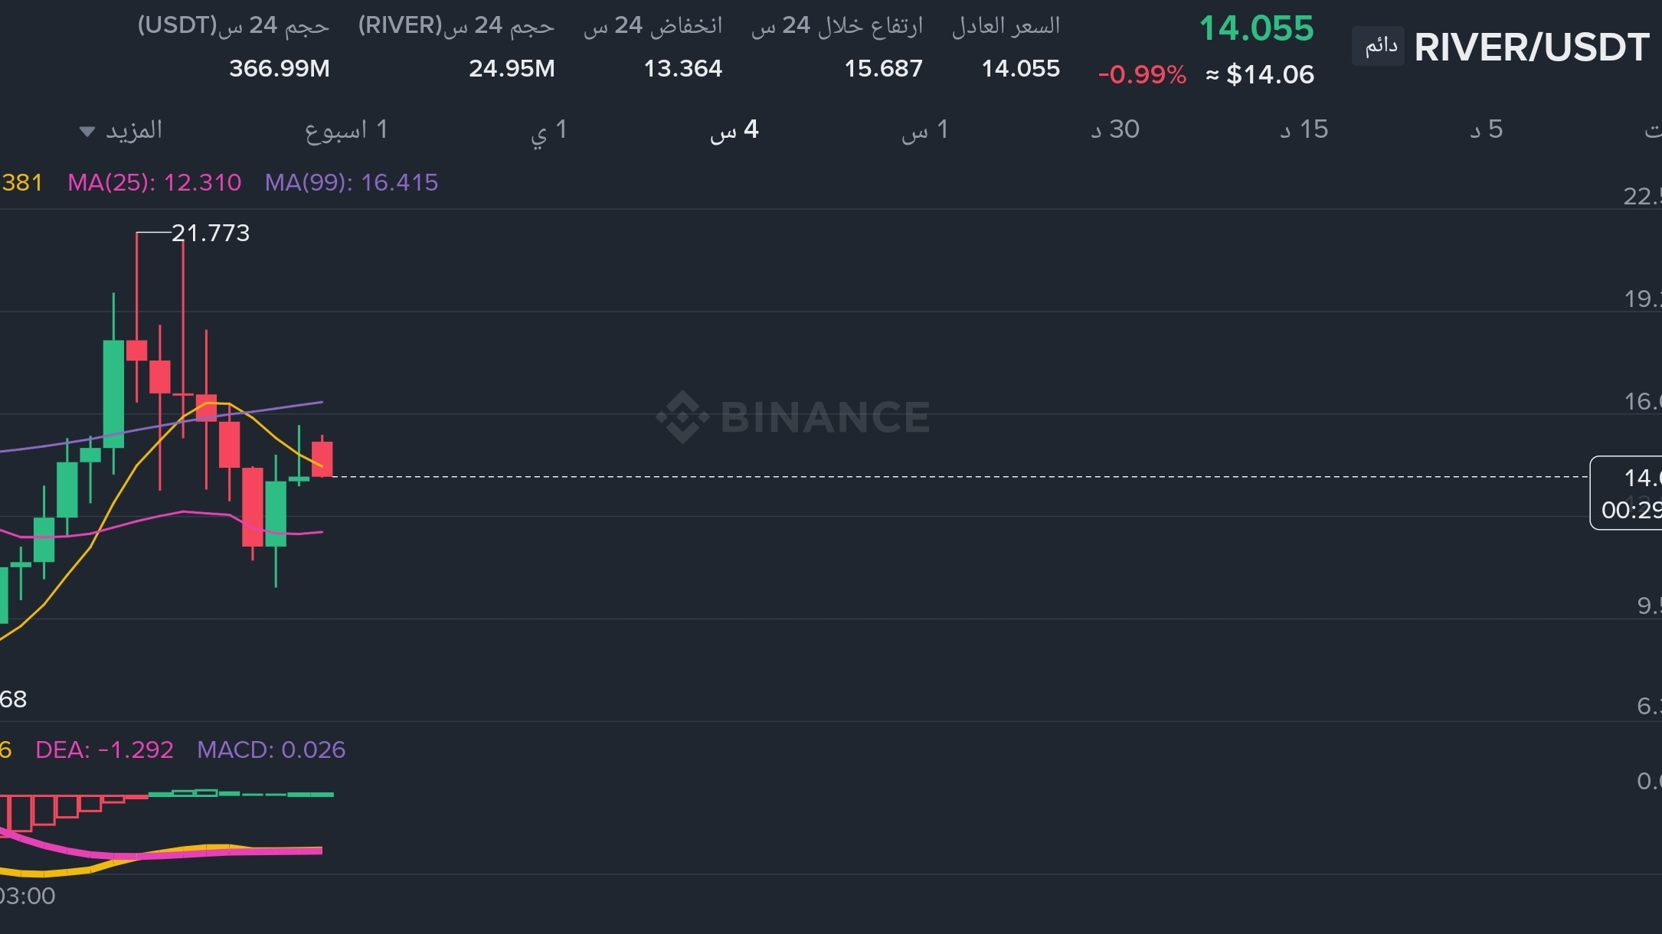Viewport: 1662px width, 934px height.
Task: Open the RIVER/USDT pair selector
Action: click(x=1531, y=47)
